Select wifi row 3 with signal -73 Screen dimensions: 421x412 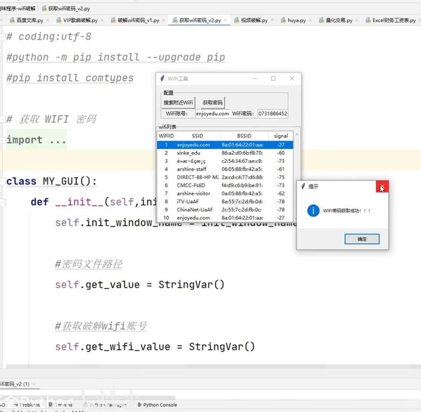pyautogui.click(x=225, y=161)
